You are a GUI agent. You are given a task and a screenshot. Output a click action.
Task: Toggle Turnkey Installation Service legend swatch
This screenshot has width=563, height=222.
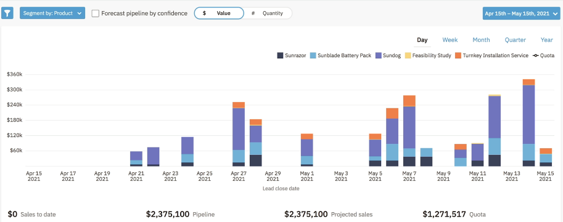click(458, 55)
